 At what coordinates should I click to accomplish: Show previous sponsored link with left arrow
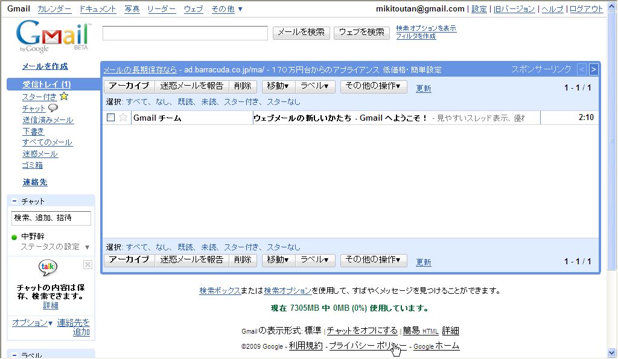pos(581,69)
